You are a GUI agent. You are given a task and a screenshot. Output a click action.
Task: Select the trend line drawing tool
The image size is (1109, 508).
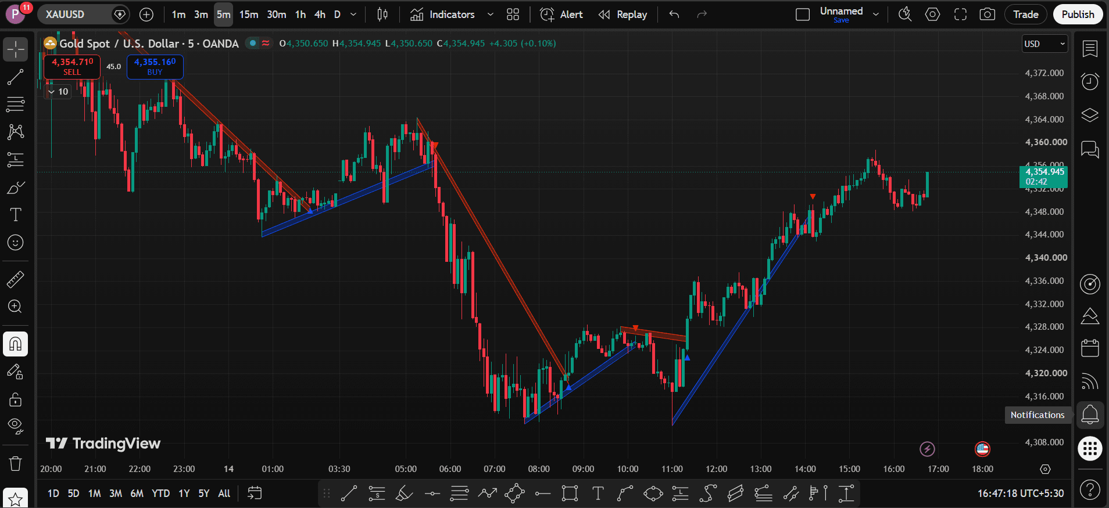pyautogui.click(x=16, y=77)
